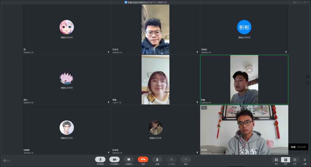Hang up with the red button
The height and width of the screenshot is (167, 311).
point(143,160)
